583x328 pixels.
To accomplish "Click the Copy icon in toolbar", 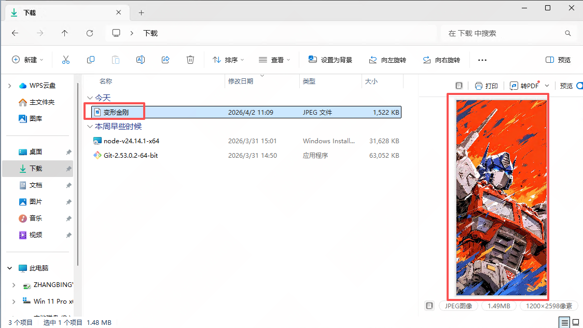I will [91, 60].
